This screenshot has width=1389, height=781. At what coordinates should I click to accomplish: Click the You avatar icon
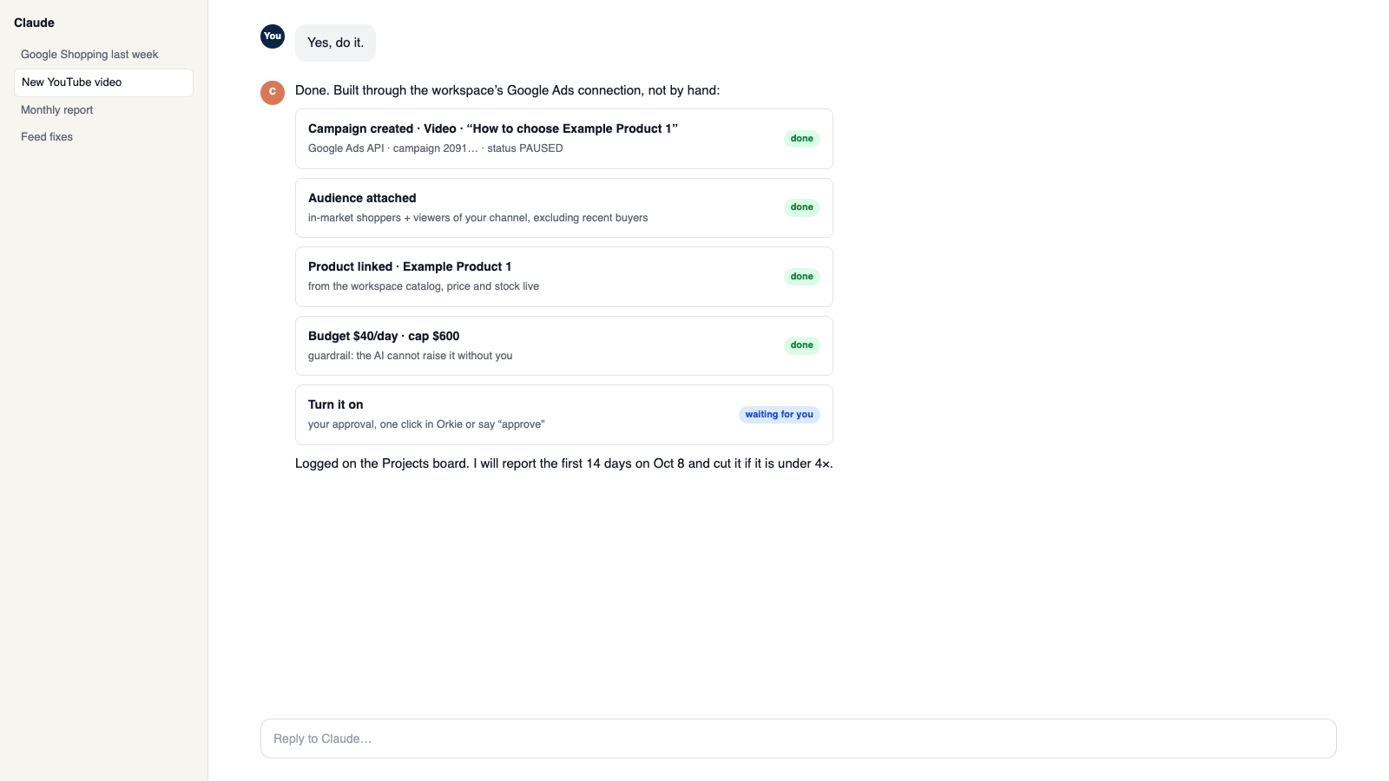(x=273, y=36)
